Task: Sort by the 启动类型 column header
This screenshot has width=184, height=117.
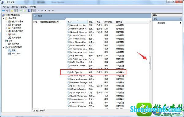Action: pos(109,22)
